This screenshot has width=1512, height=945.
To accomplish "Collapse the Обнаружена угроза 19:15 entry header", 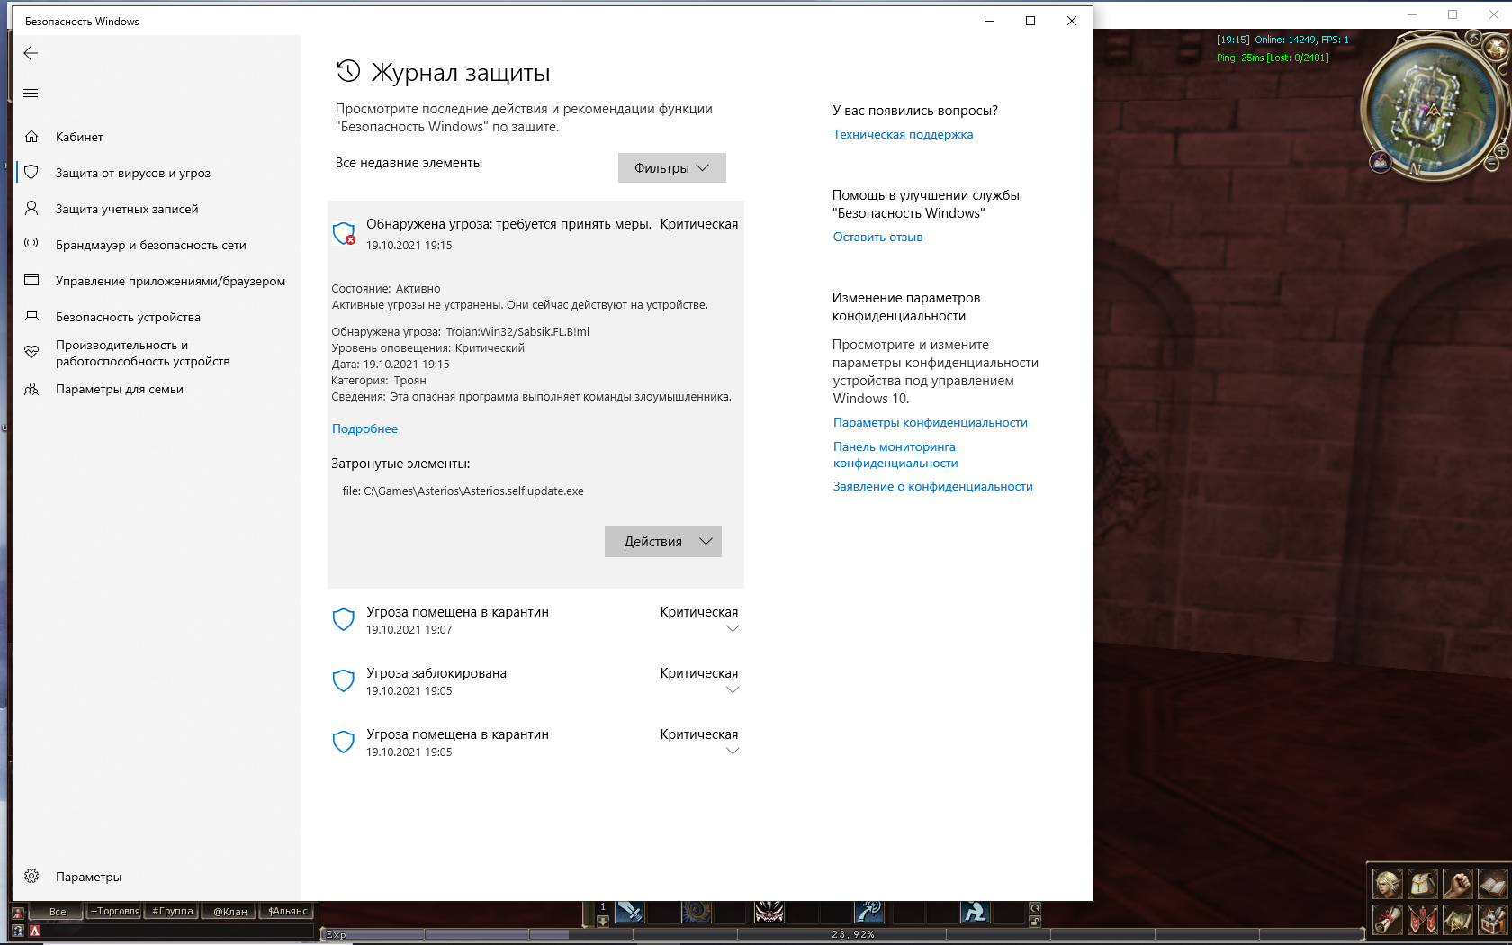I will (x=535, y=234).
